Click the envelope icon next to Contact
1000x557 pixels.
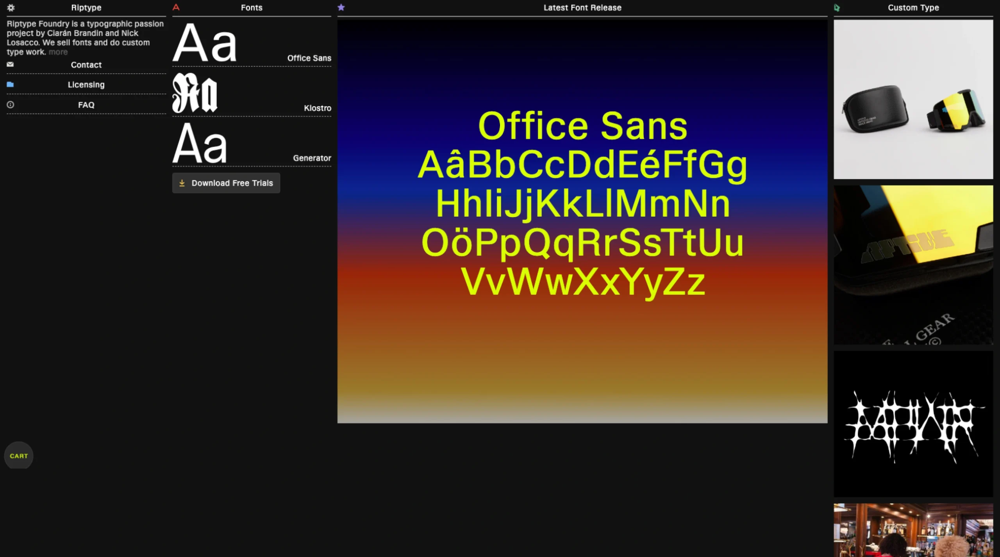click(x=10, y=64)
